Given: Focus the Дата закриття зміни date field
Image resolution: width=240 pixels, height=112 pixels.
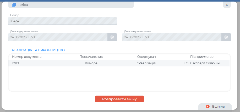Looking at the screenshot, I should (172, 37).
